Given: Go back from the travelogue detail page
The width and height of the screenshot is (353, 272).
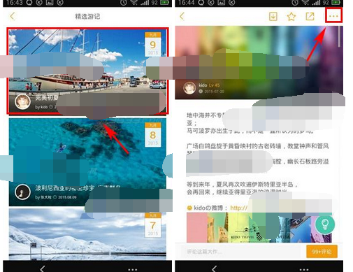Looking at the screenshot, I should tap(182, 16).
